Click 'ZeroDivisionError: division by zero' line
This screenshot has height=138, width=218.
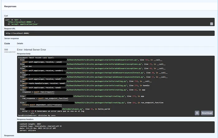point(37,116)
